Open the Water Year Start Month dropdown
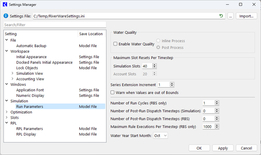The width and height of the screenshot is (261, 155). tap(160, 136)
